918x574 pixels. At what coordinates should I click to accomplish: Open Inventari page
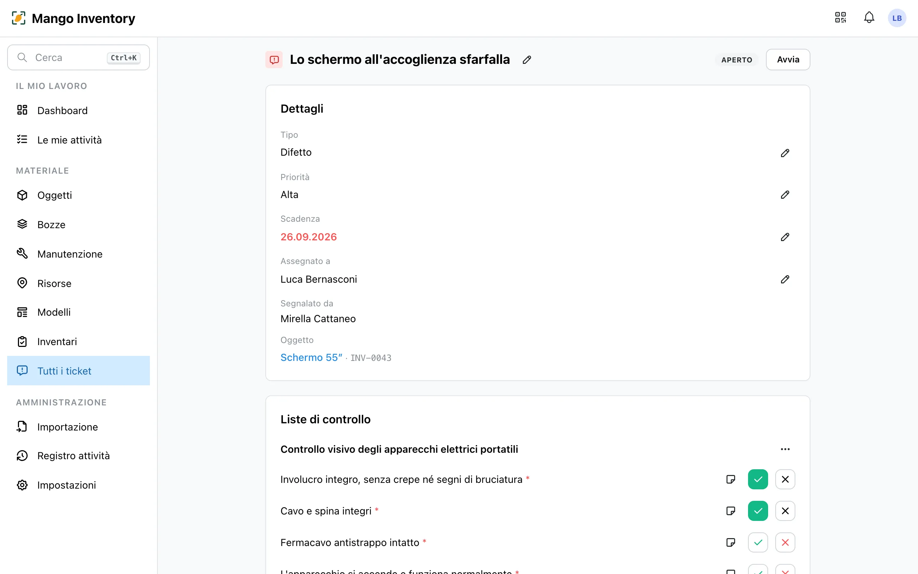(79, 342)
